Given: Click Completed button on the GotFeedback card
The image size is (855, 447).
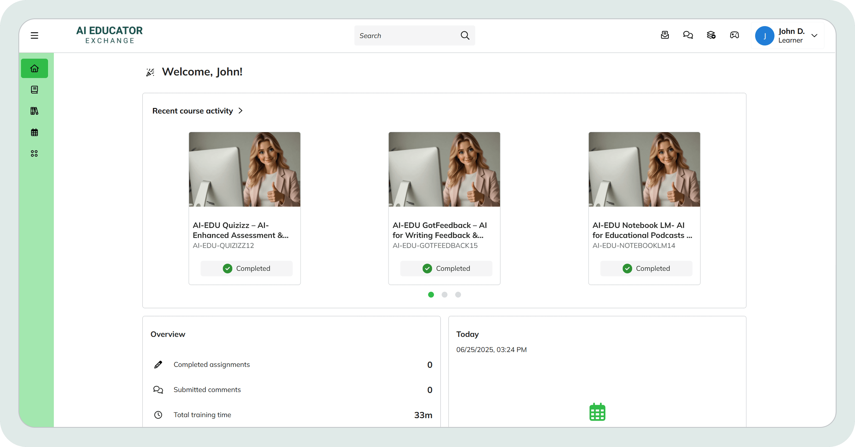Looking at the screenshot, I should pyautogui.click(x=446, y=268).
